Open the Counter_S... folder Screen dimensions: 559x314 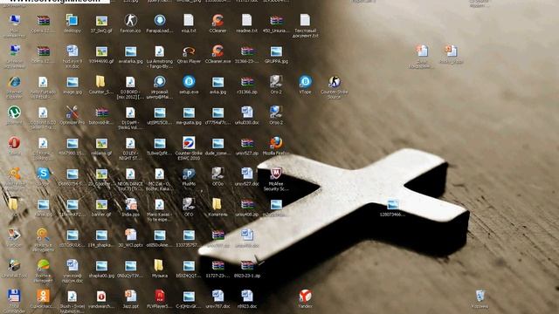point(101,82)
